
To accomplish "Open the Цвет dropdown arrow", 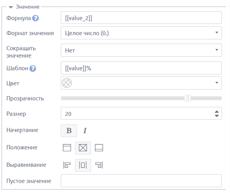I will click(217, 83).
